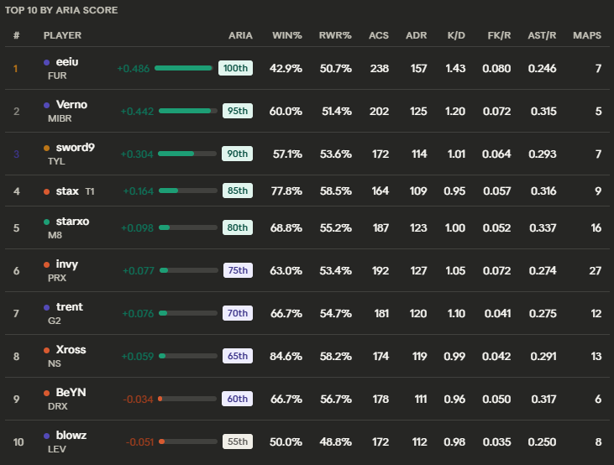This screenshot has height=465, width=614.
Task: Click eeiu's ARIA score progress bar
Action: point(183,68)
